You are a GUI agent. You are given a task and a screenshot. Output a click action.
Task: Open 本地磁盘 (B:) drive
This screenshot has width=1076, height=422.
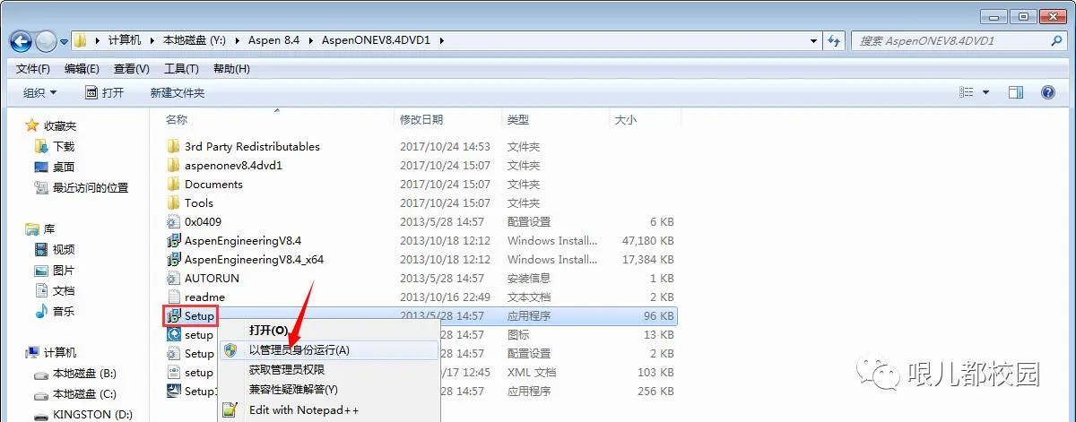pyautogui.click(x=84, y=373)
